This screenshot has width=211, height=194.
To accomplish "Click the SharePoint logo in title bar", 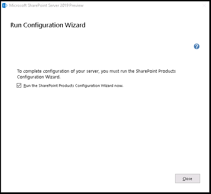I will (5, 5).
